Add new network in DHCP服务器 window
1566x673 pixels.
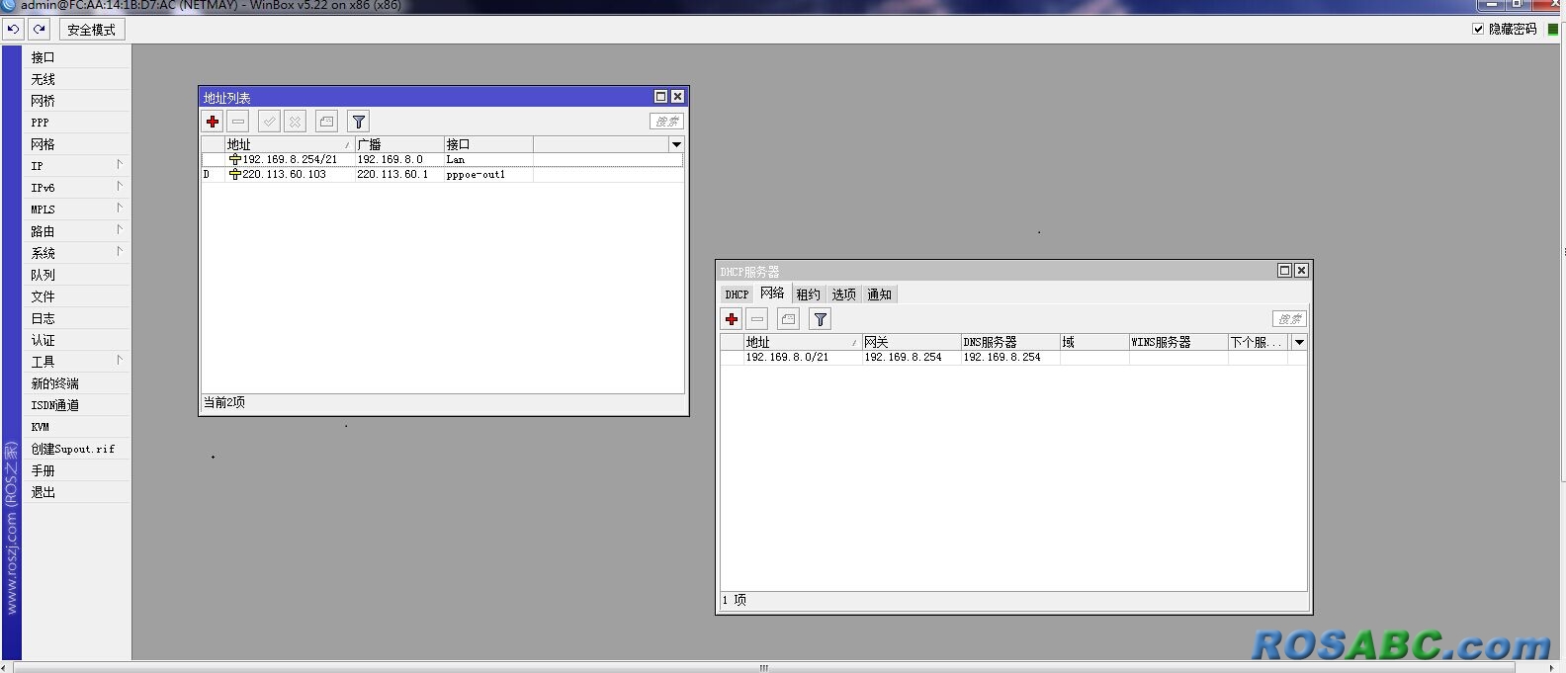point(732,319)
